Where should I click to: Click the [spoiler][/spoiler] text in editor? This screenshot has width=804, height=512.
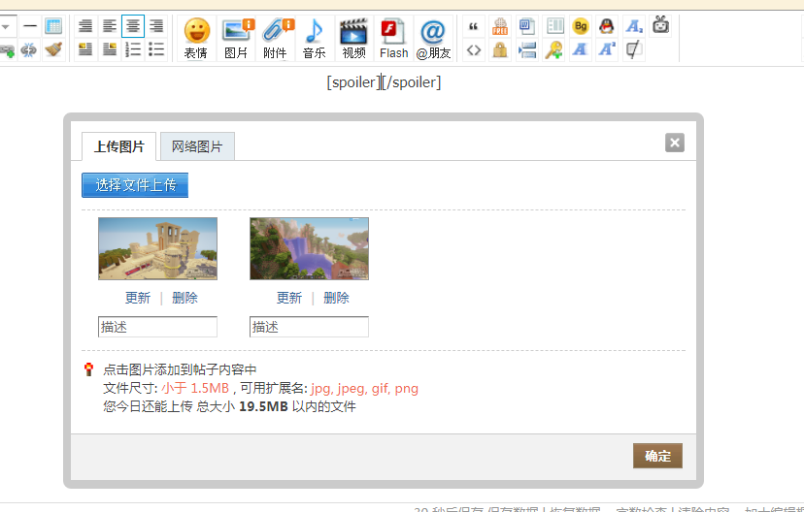pos(384,81)
